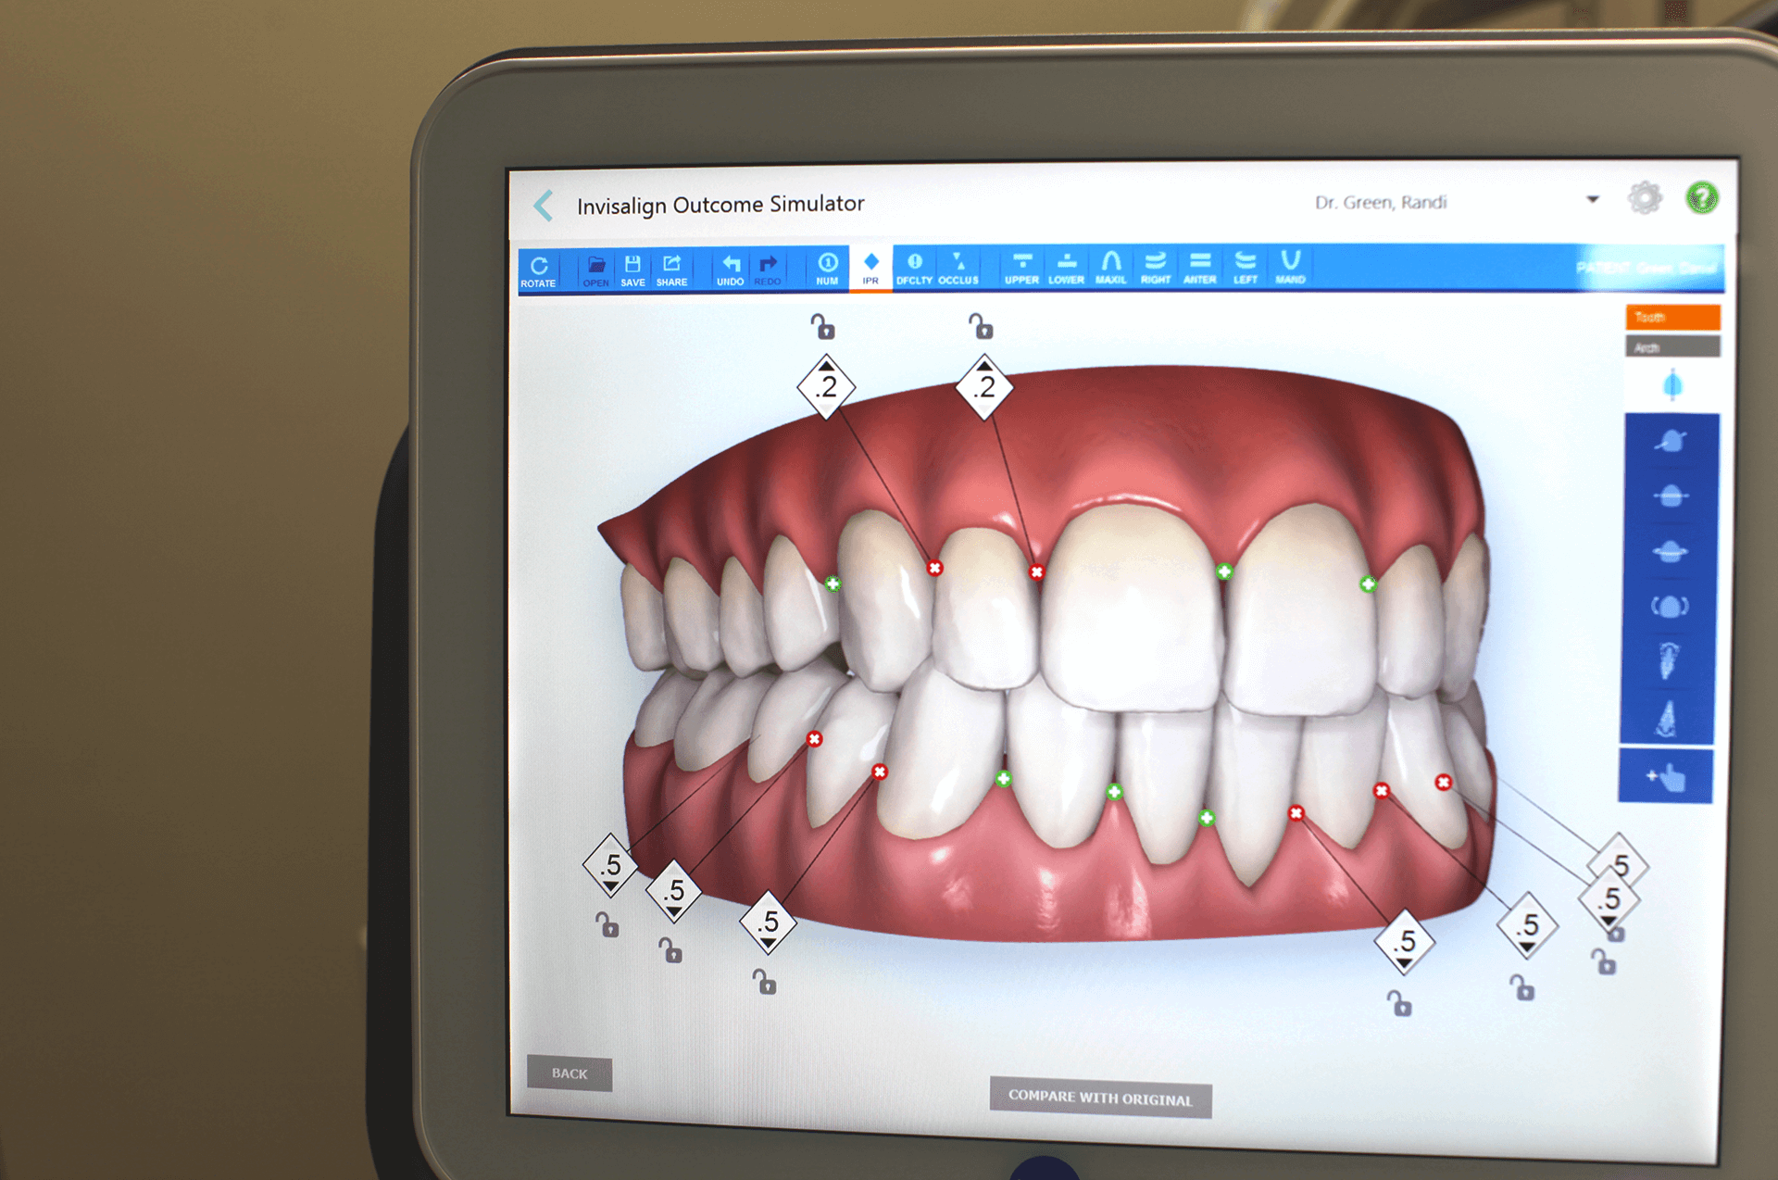Choose the bottom cone-shaped tooth tool
Image resolution: width=1778 pixels, height=1180 pixels.
tap(1666, 718)
